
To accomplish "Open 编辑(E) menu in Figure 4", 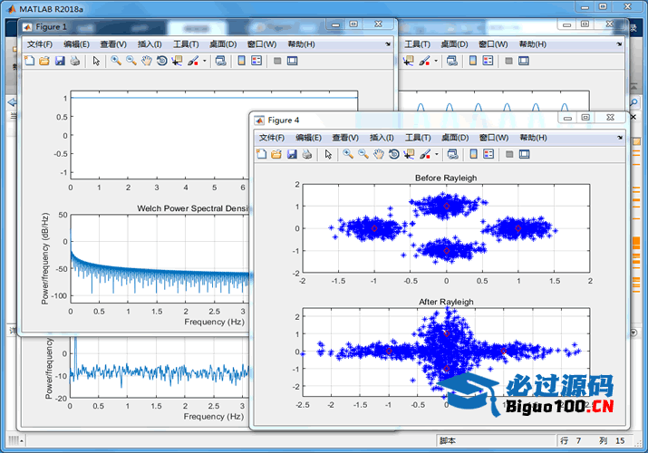I will (309, 138).
